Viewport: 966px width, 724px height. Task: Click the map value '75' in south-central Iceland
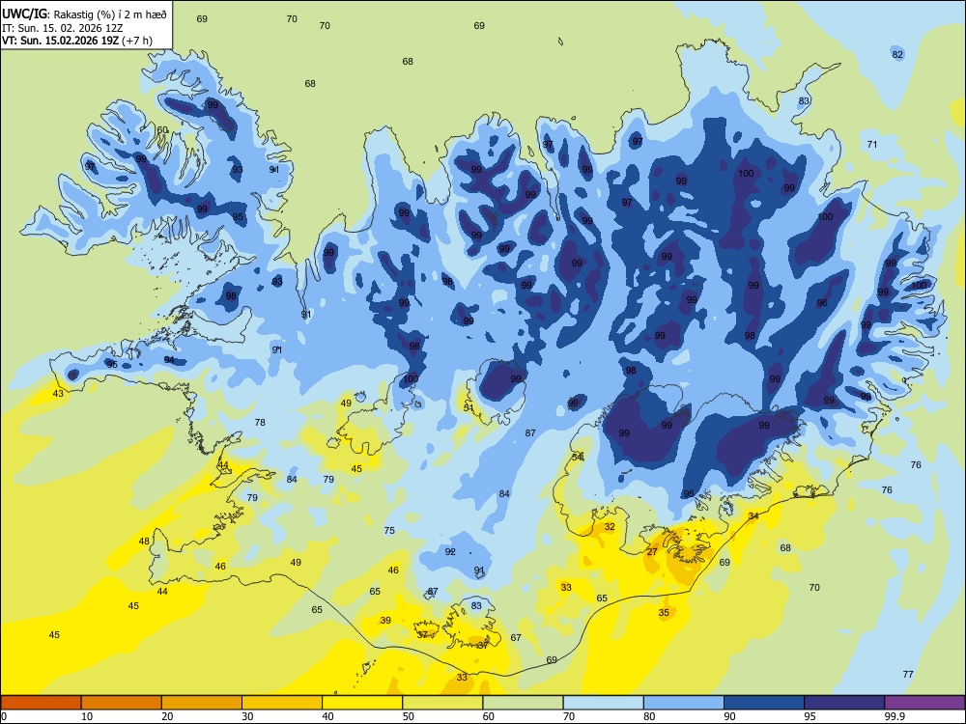coord(389,531)
